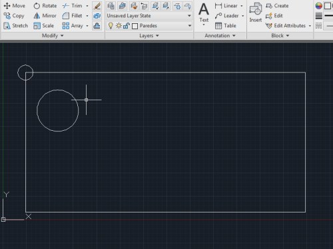333x249 pixels.
Task: Click the linetype icon in Properties
Action: point(319,26)
